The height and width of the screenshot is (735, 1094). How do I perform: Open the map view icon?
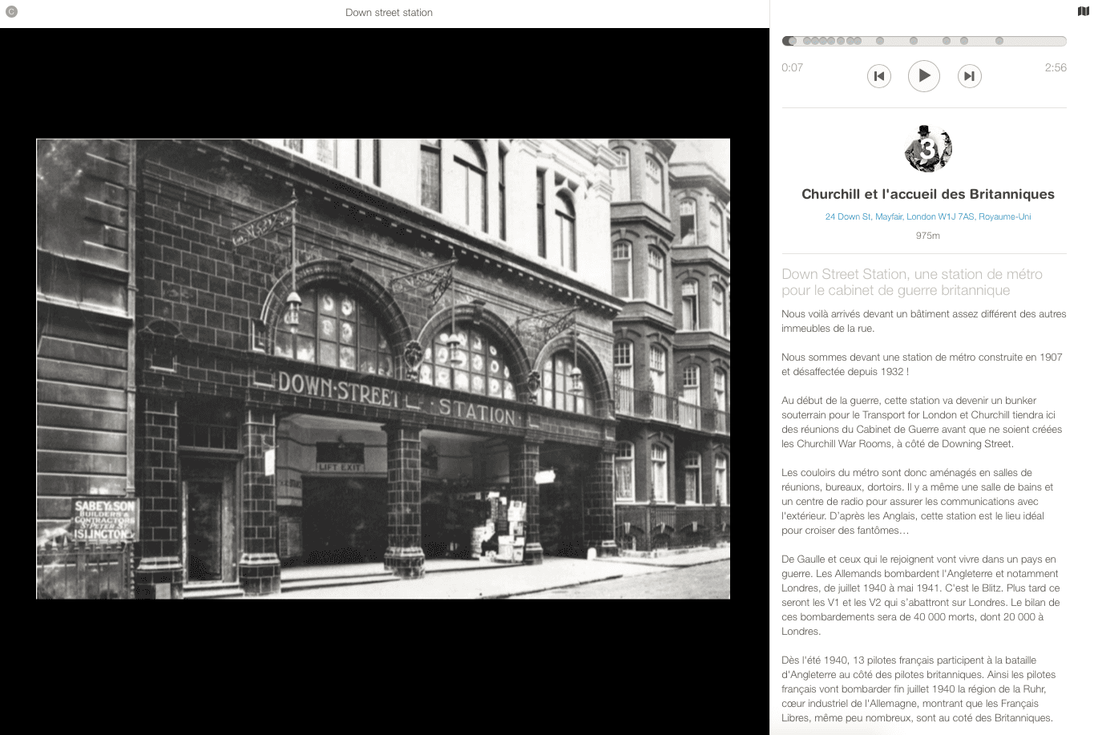click(x=1084, y=12)
